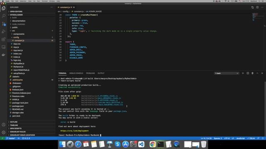This screenshot has height=149, width=266.
Task: Click the remote window indicator in status bar
Action: [x=2, y=138]
